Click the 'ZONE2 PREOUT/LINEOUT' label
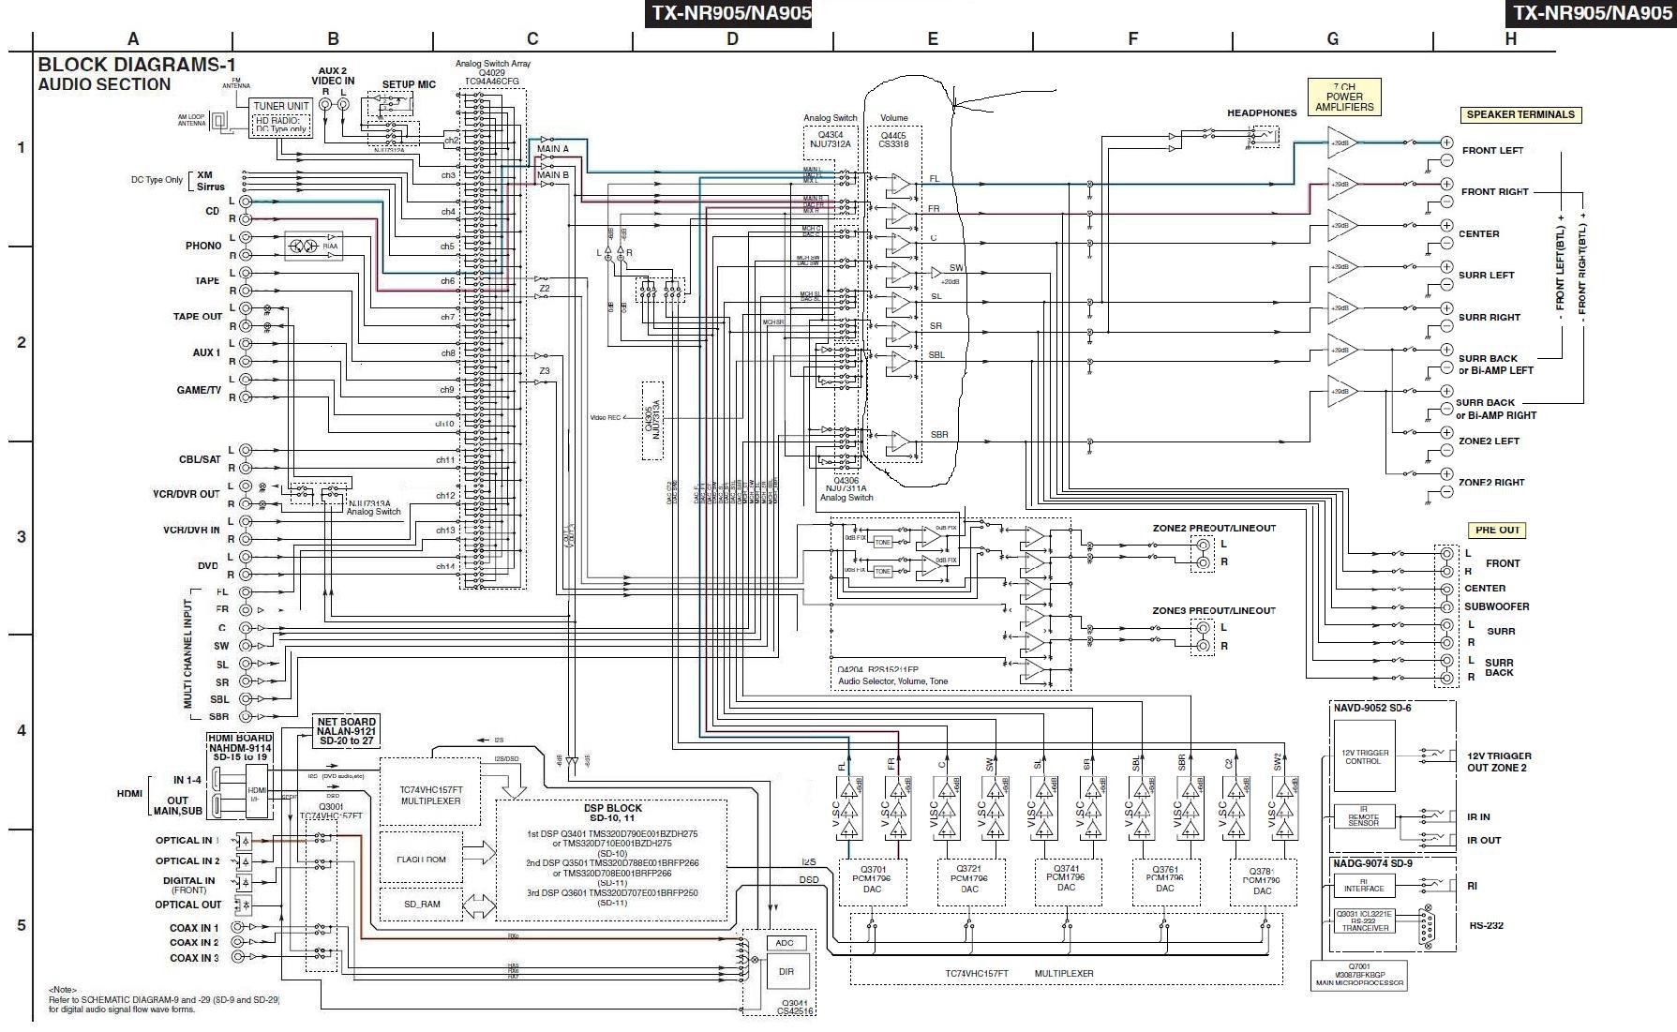Viewport: 1677px width, 1032px height. (x=1214, y=528)
